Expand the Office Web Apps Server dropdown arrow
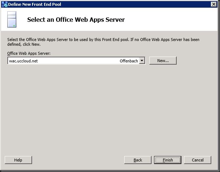220x172 pixels. pyautogui.click(x=142, y=61)
